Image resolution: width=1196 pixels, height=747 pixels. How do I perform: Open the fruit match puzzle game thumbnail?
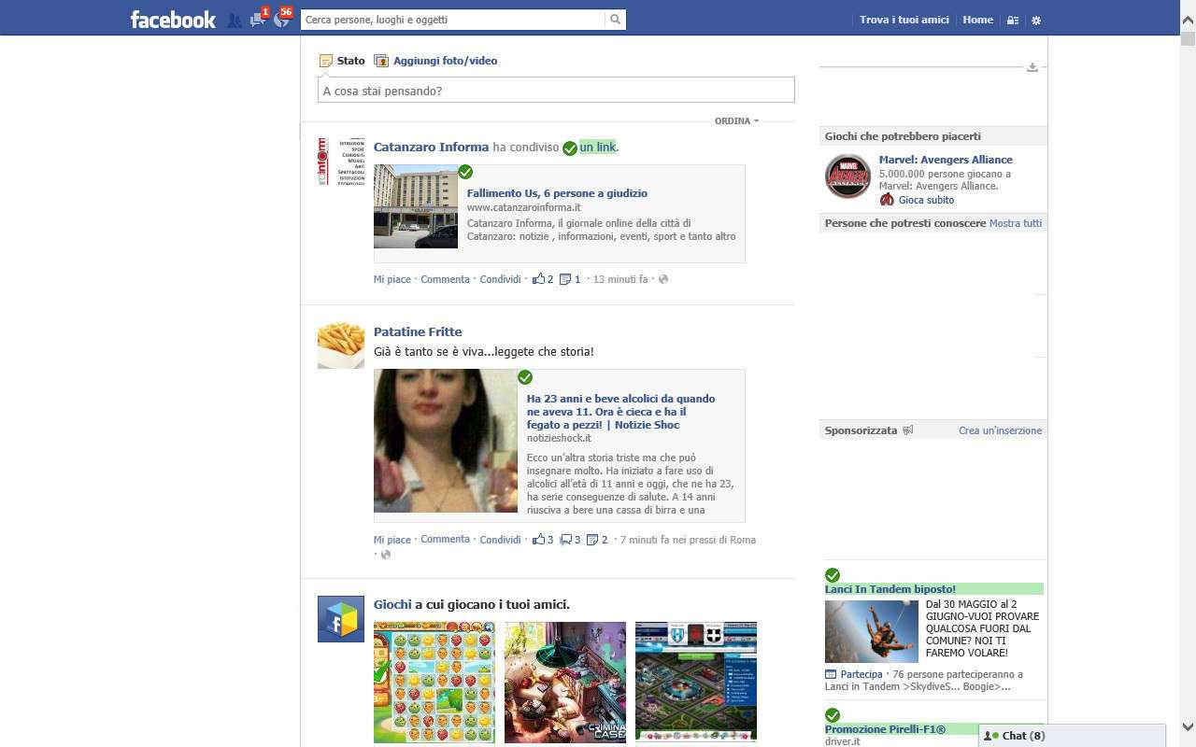(x=434, y=683)
